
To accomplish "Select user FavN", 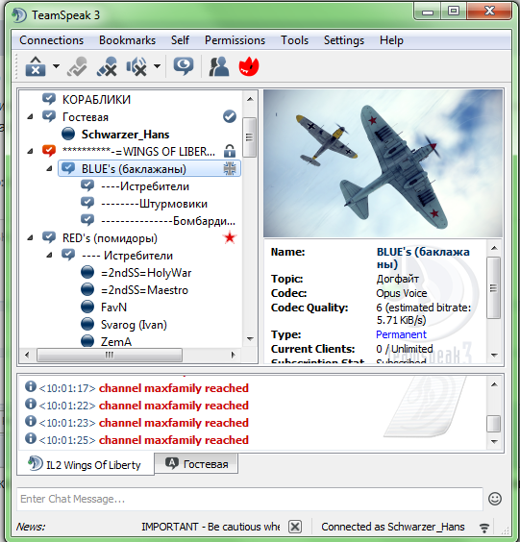I will coord(113,307).
